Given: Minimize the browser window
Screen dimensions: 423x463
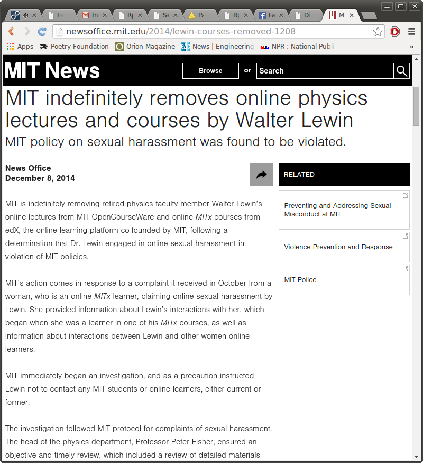Looking at the screenshot, I should click(387, 6).
